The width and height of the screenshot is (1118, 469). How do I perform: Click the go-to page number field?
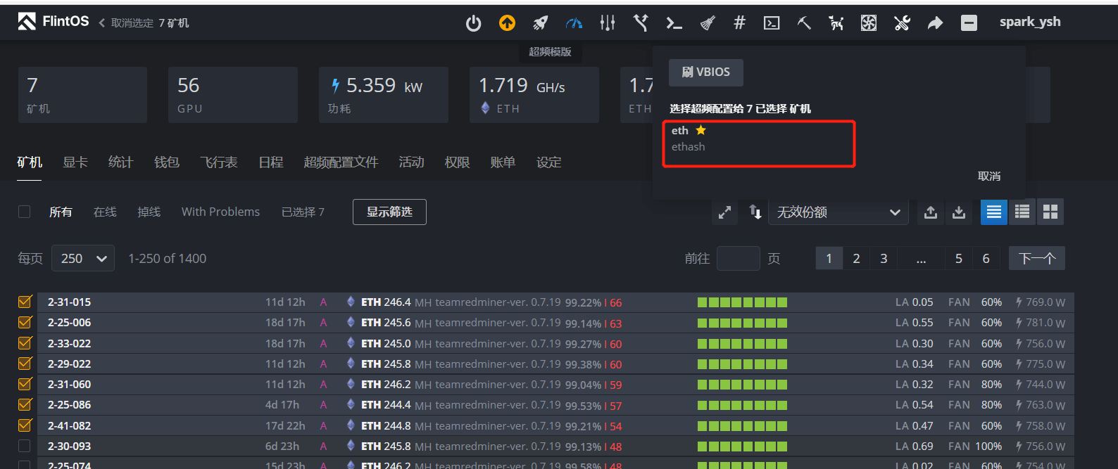[x=738, y=259]
